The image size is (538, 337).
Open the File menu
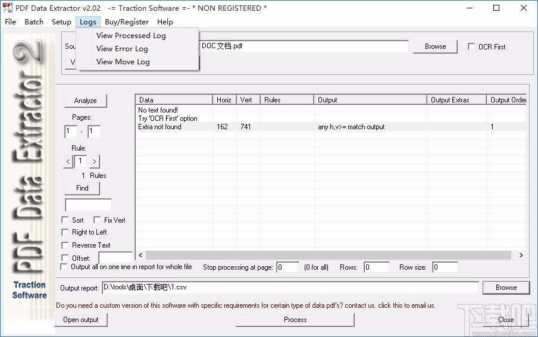pos(10,21)
